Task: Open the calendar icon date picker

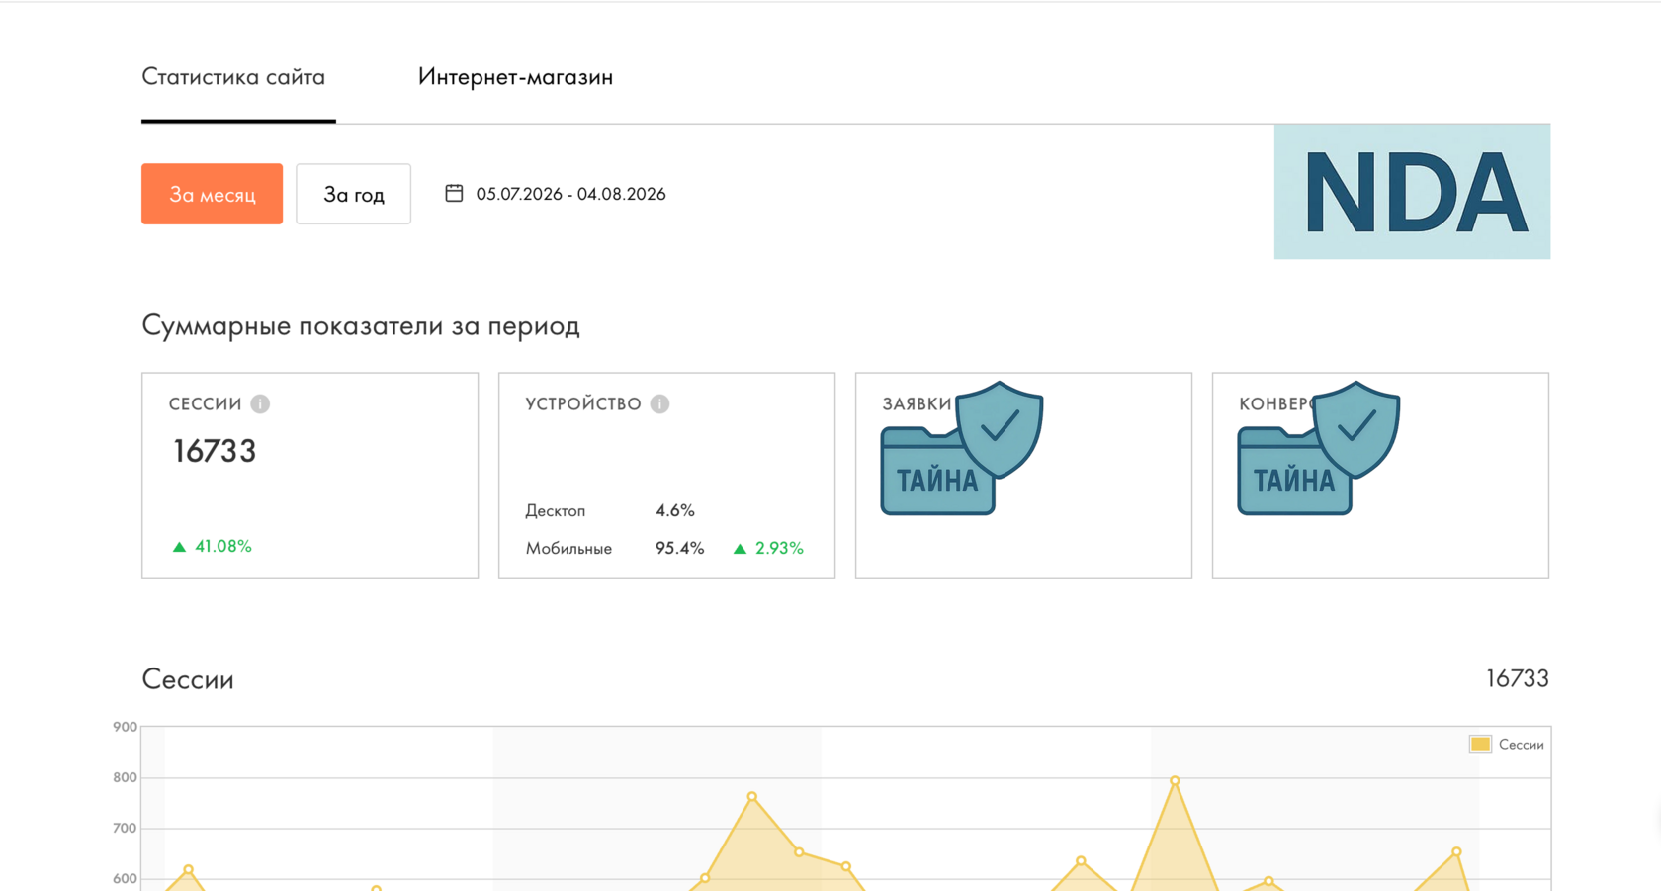Action: [454, 193]
